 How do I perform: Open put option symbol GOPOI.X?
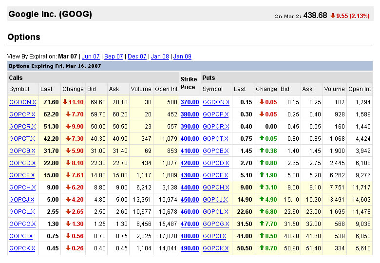point(214,236)
